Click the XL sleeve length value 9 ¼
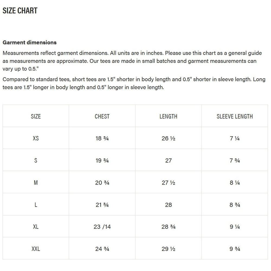This screenshot has width=271, height=271. click(235, 227)
